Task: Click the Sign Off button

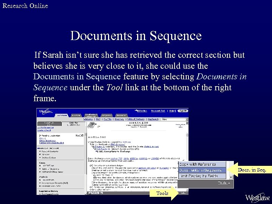Action: 183,111
